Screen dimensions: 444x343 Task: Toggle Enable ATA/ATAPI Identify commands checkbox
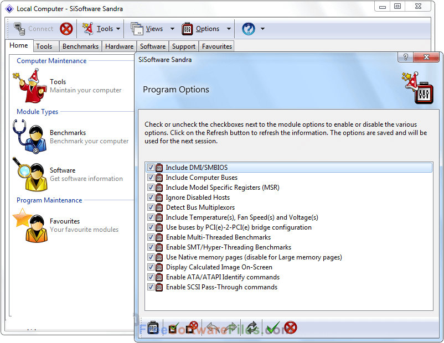click(x=151, y=277)
